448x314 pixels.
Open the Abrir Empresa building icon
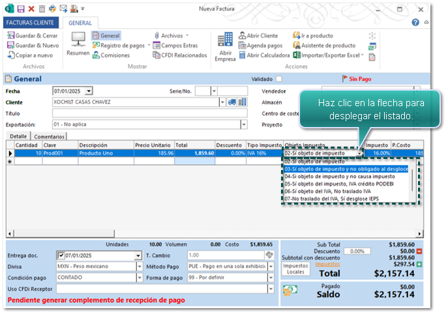pos(225,43)
